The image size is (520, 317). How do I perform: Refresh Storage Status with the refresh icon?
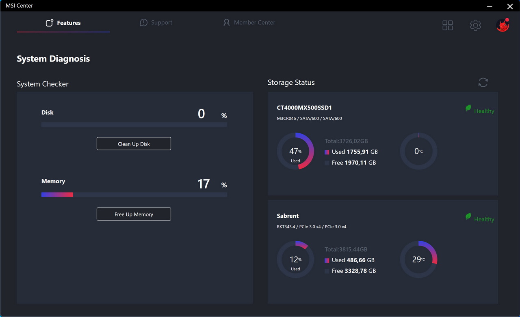click(483, 82)
